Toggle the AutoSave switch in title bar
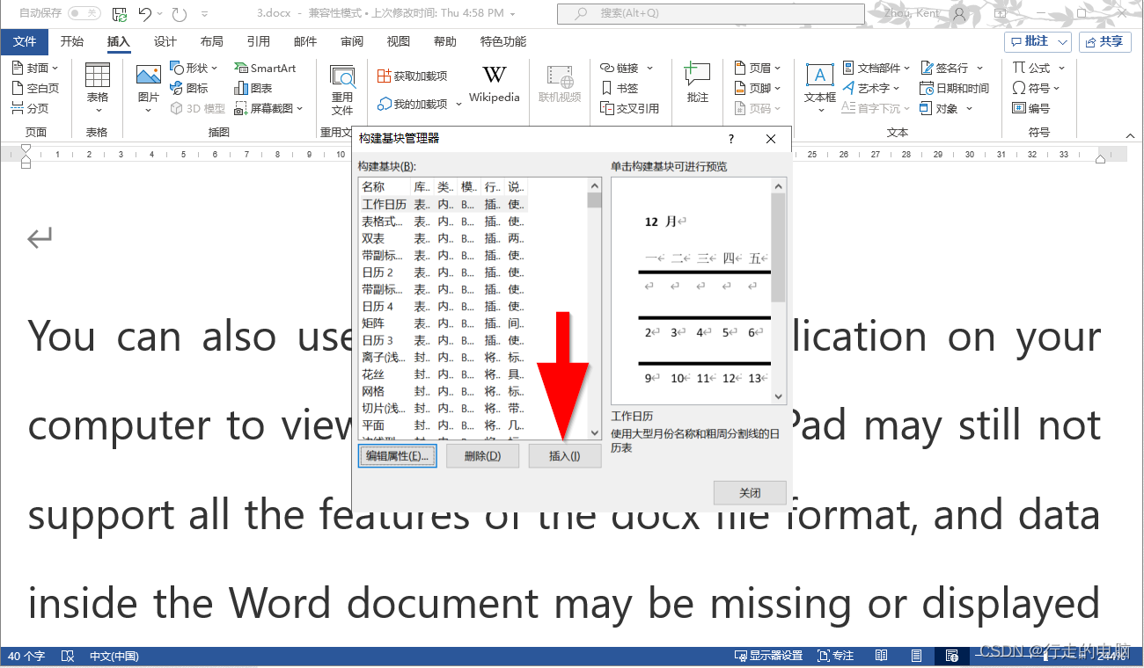 click(x=84, y=13)
